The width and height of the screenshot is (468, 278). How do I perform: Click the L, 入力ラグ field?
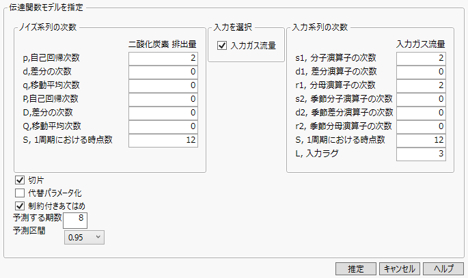coord(421,154)
